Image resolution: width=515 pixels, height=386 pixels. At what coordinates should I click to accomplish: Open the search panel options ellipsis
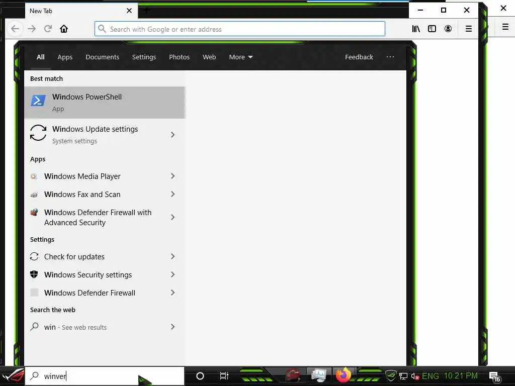[x=390, y=57]
